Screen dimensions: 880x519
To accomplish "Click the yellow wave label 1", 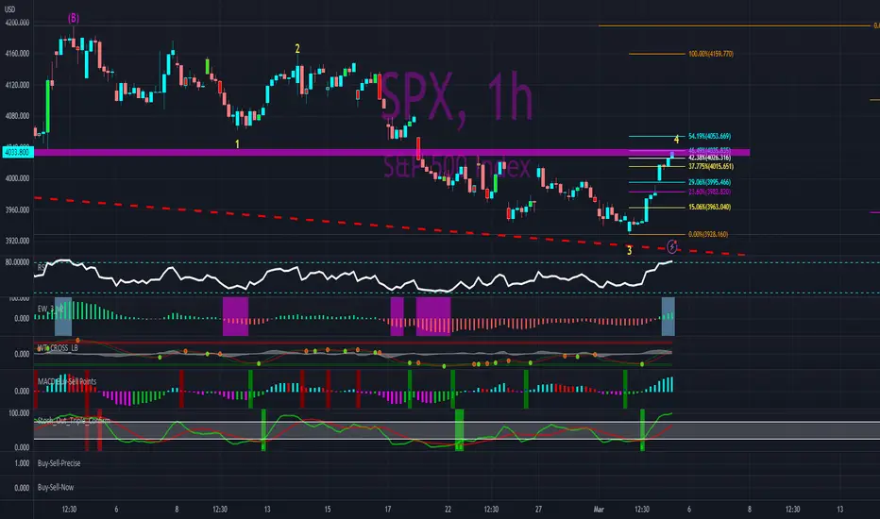I will click(x=237, y=144).
